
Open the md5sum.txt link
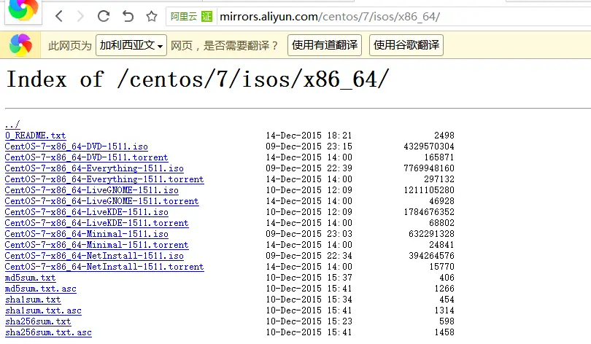click(x=30, y=278)
